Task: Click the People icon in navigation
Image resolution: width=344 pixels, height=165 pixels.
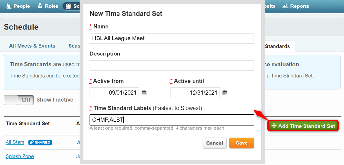Action: [x=9, y=6]
